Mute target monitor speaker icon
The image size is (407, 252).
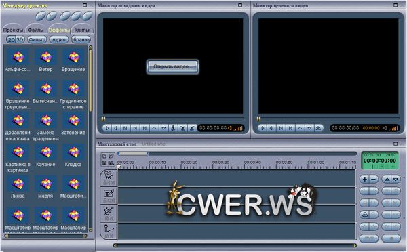point(385,128)
